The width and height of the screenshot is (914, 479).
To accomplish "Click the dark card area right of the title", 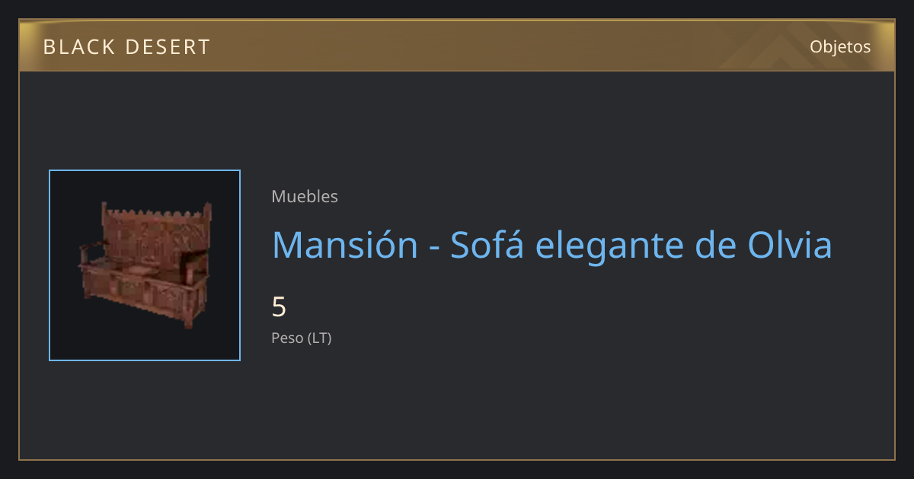I will pyautogui.click(x=864, y=245).
